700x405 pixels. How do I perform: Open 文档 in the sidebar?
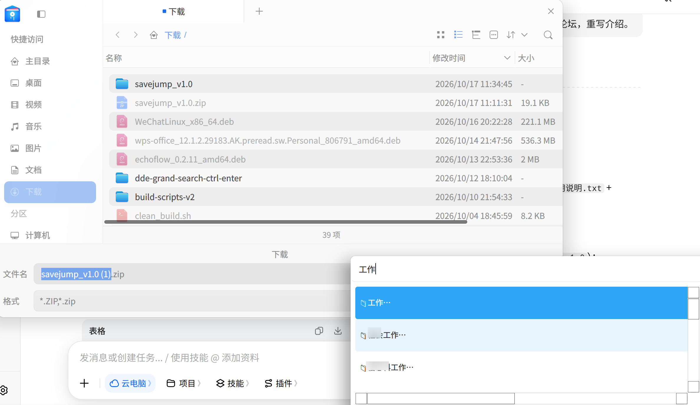[50, 170]
